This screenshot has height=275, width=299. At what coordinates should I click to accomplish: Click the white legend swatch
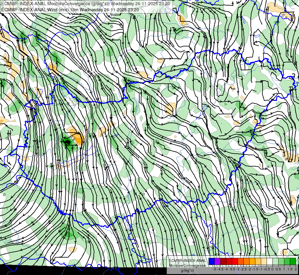pos(270,261)
